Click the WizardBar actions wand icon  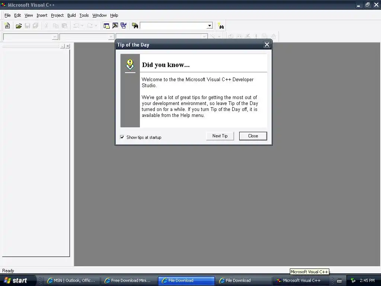[x=212, y=36]
